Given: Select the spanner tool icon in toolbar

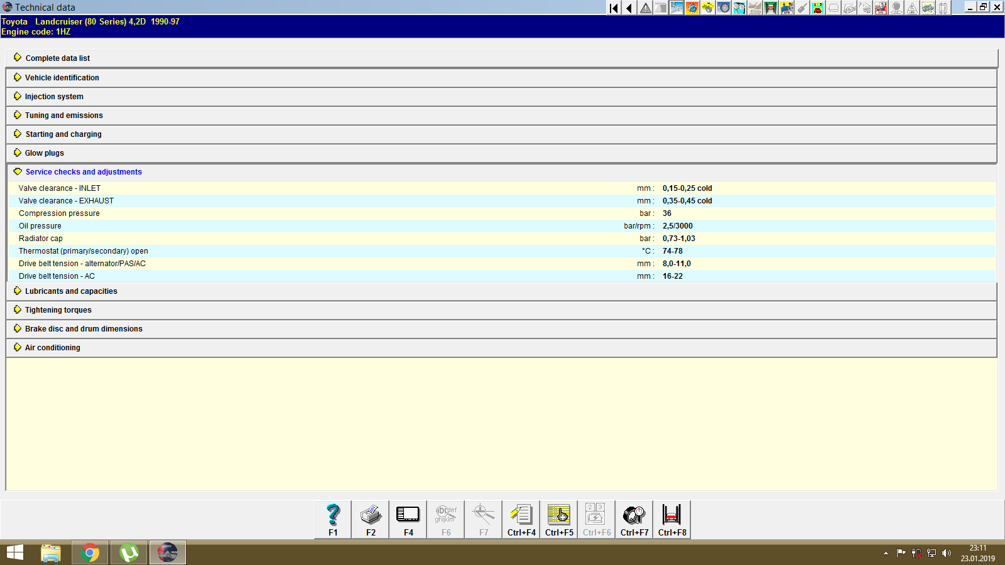Looking at the screenshot, I should [x=676, y=8].
